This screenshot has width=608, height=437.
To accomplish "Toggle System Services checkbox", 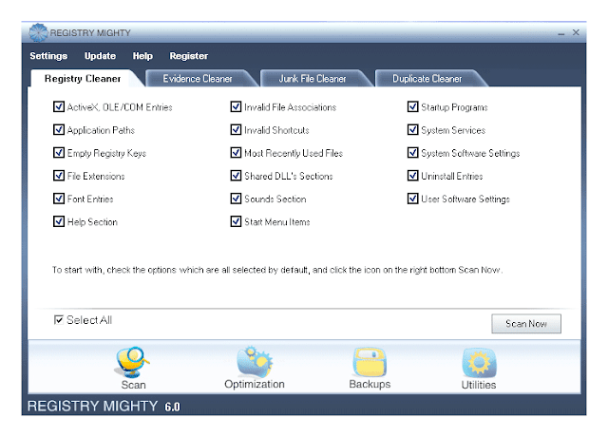I will 413,129.
